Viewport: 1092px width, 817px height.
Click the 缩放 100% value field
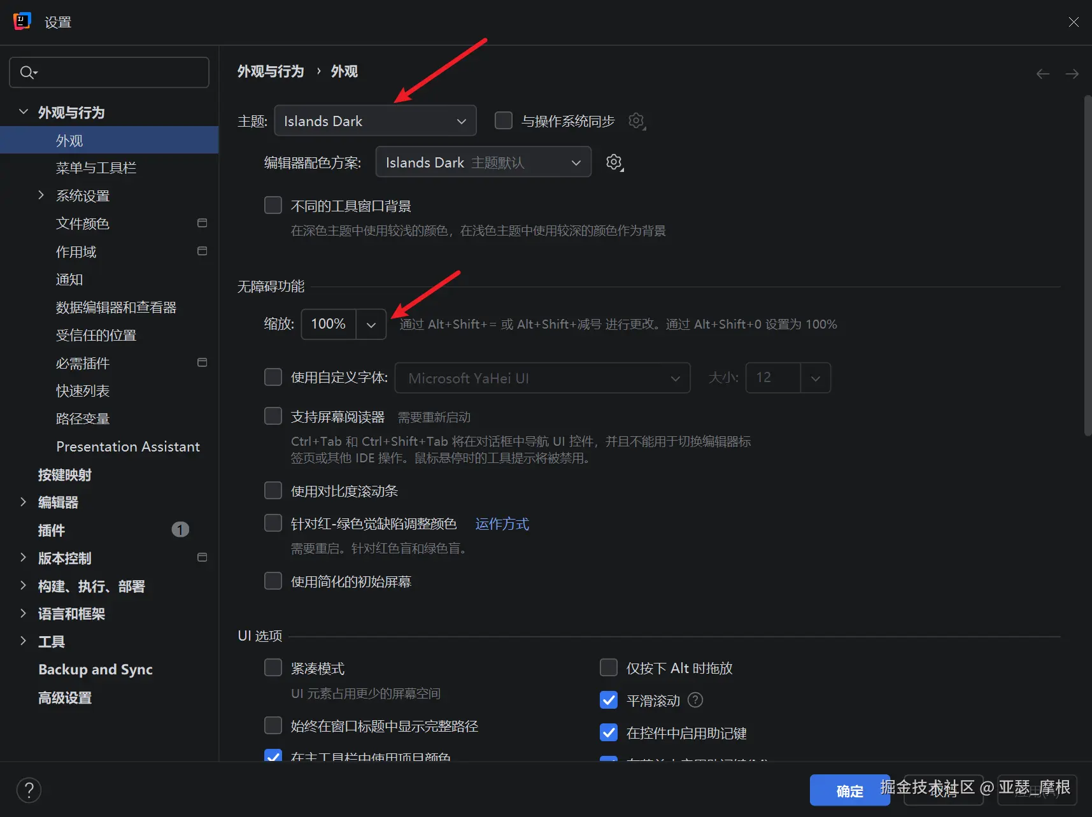click(329, 324)
